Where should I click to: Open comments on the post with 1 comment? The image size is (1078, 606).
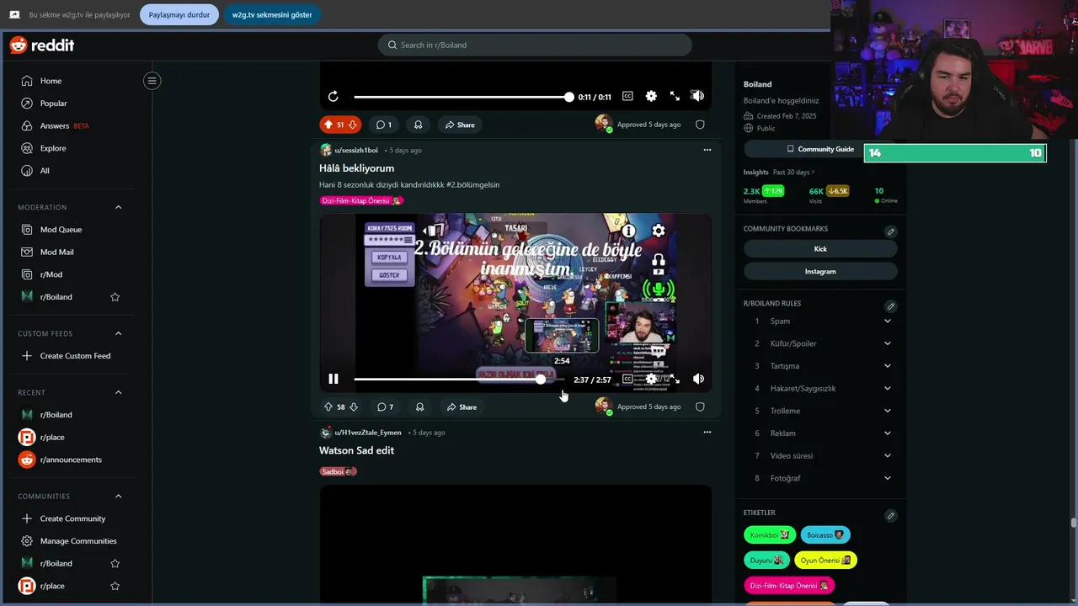pos(384,125)
